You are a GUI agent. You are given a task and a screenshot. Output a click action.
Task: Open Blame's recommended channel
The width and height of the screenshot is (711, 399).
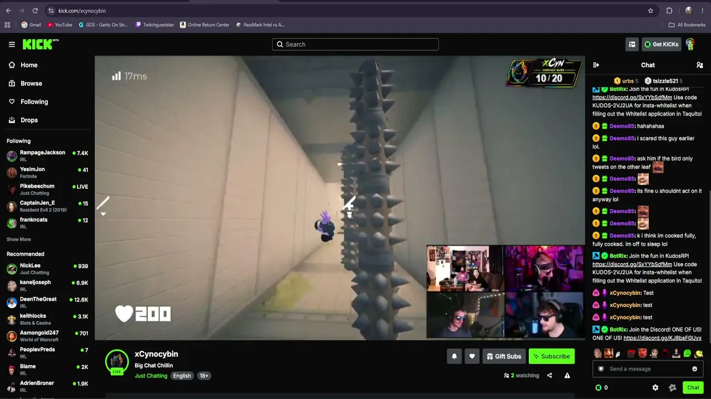point(47,369)
